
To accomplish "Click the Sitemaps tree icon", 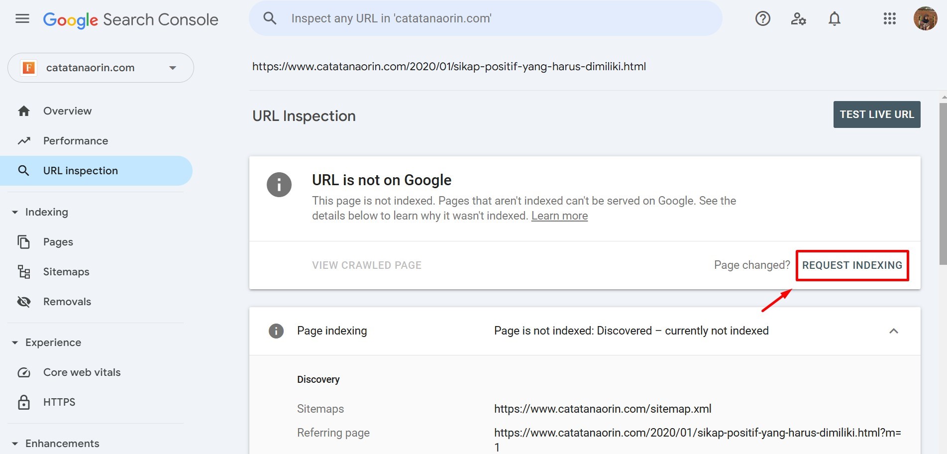I will (x=24, y=272).
